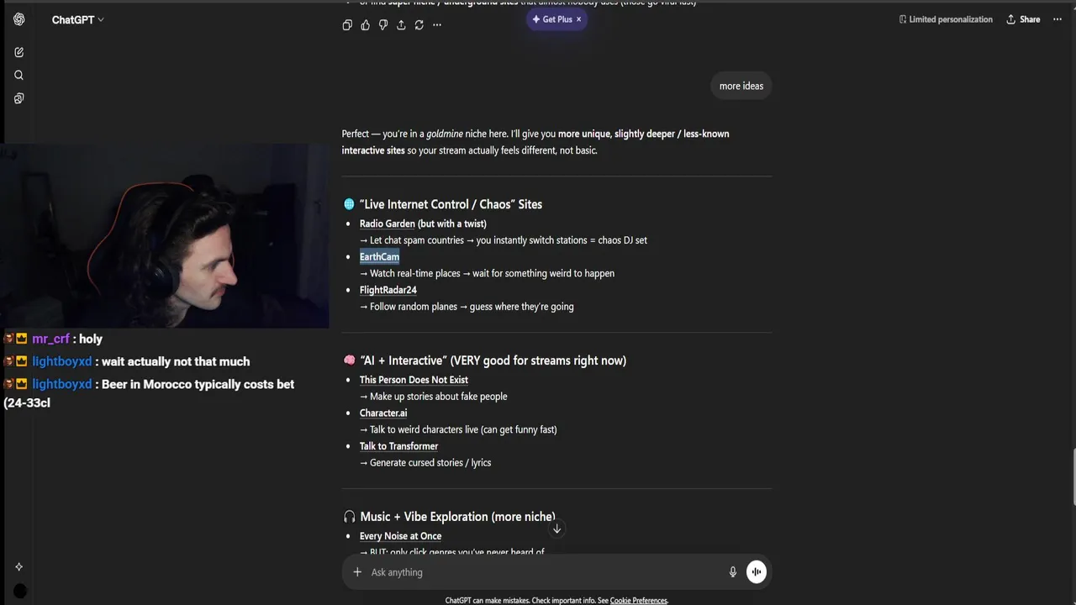Screen dimensions: 1076x605
Task: Click the webcam overlay video
Action: pyautogui.click(x=166, y=235)
